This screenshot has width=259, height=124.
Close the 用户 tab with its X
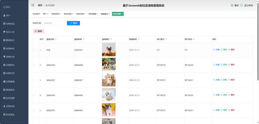(x=47, y=14)
